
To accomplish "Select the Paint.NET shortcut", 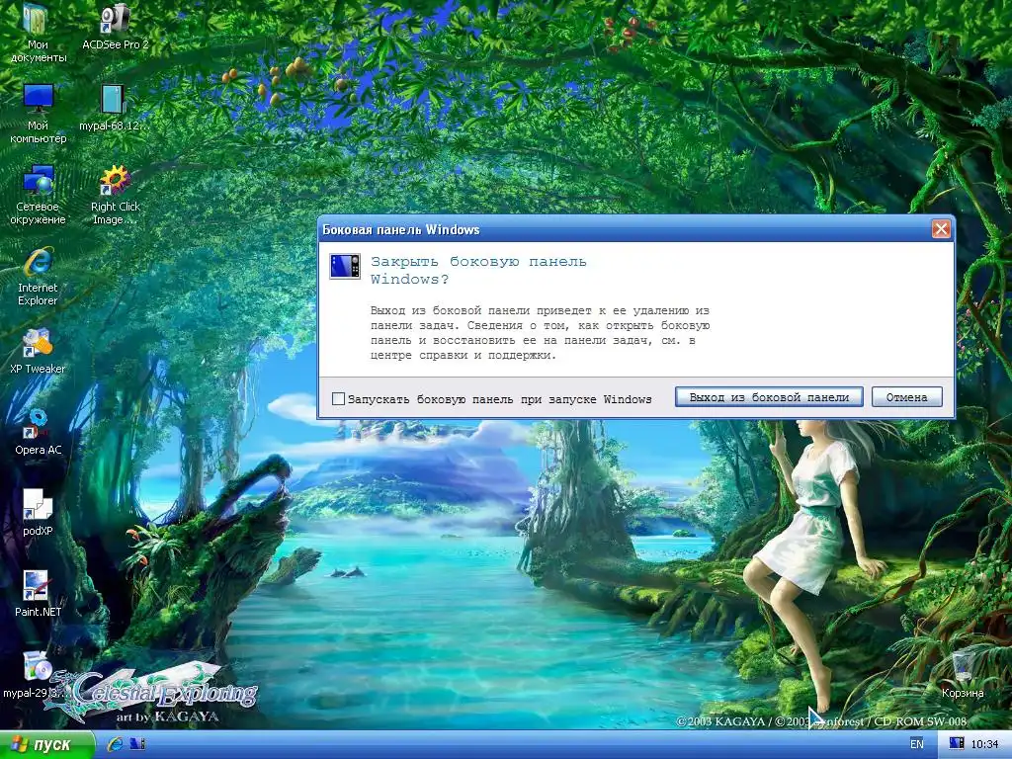I will coord(38,594).
